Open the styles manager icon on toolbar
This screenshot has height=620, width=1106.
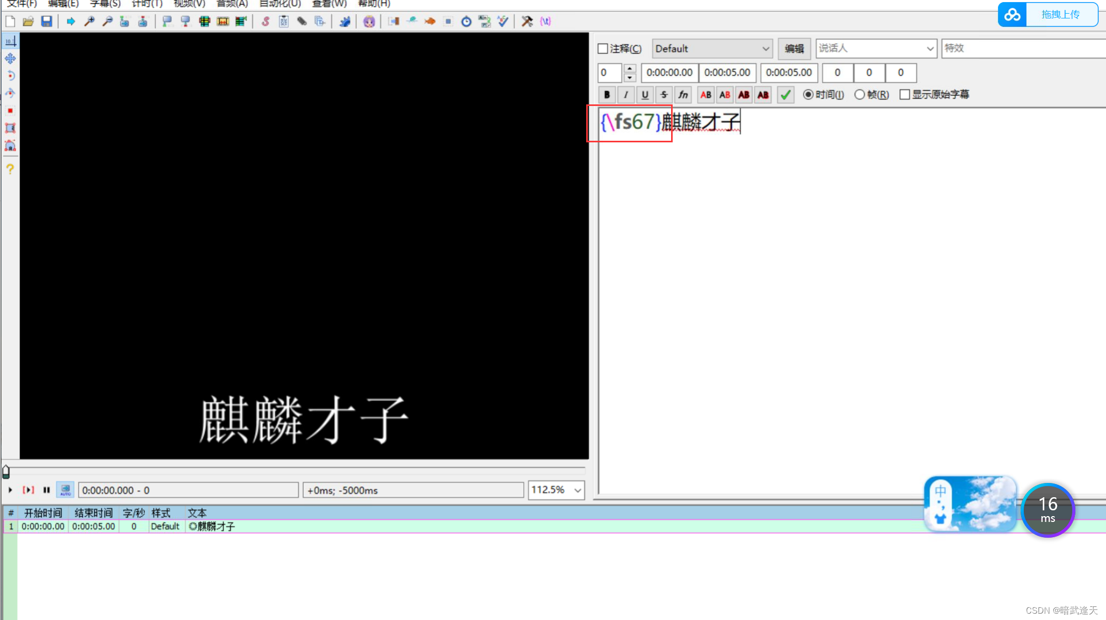[x=265, y=21]
